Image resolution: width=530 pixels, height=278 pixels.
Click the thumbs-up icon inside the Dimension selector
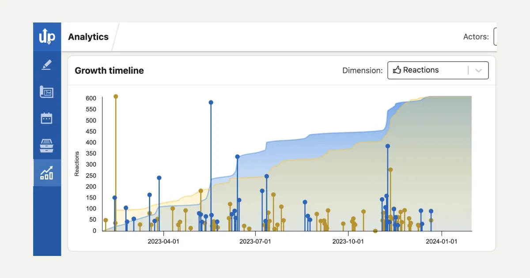coord(397,70)
